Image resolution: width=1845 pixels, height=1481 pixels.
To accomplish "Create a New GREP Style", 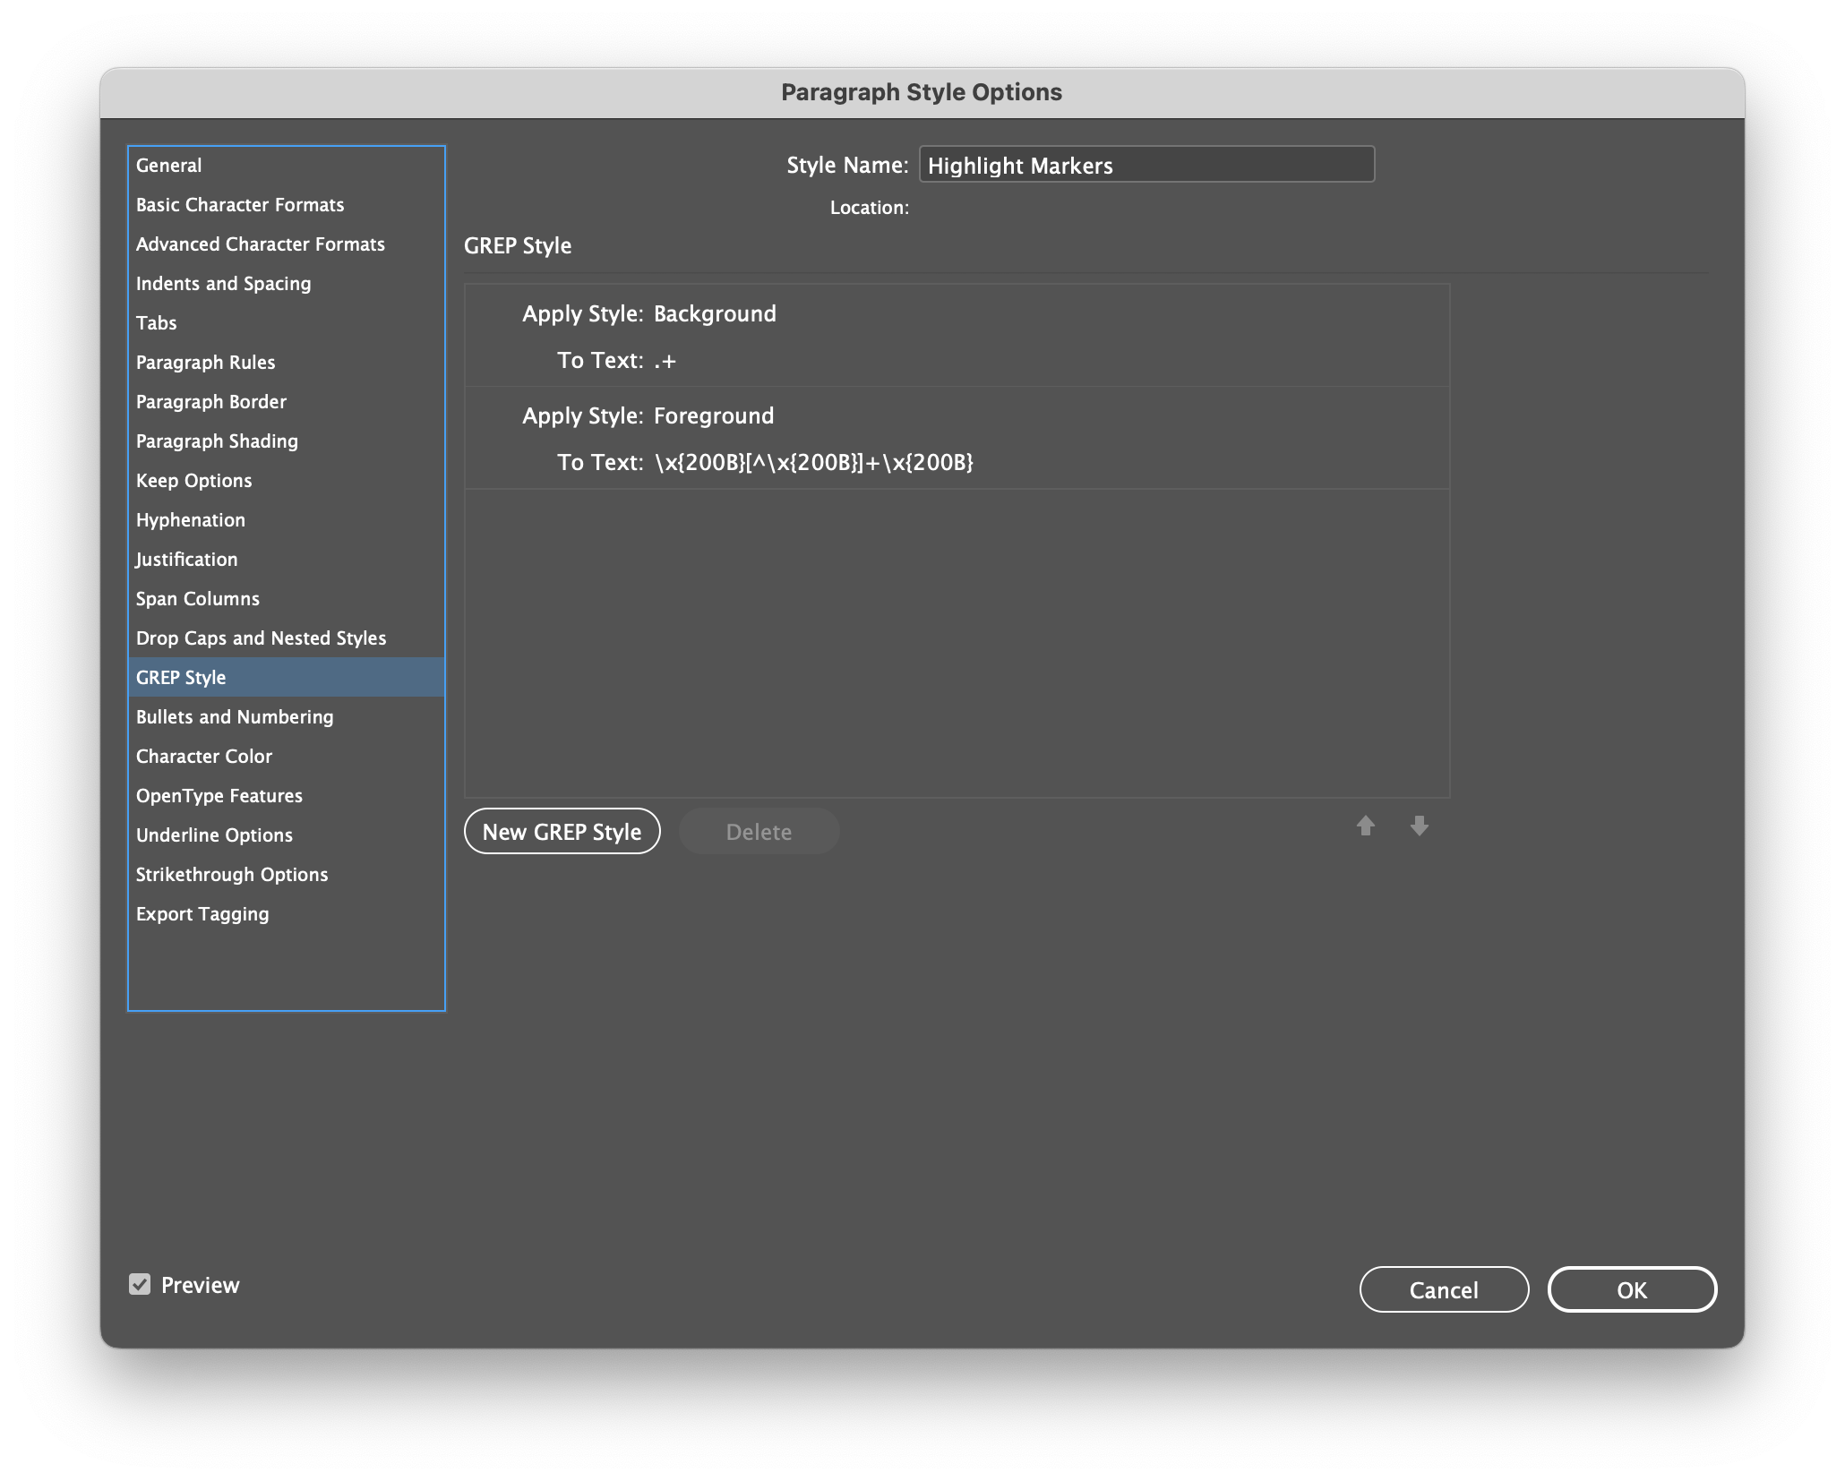I will click(x=562, y=831).
